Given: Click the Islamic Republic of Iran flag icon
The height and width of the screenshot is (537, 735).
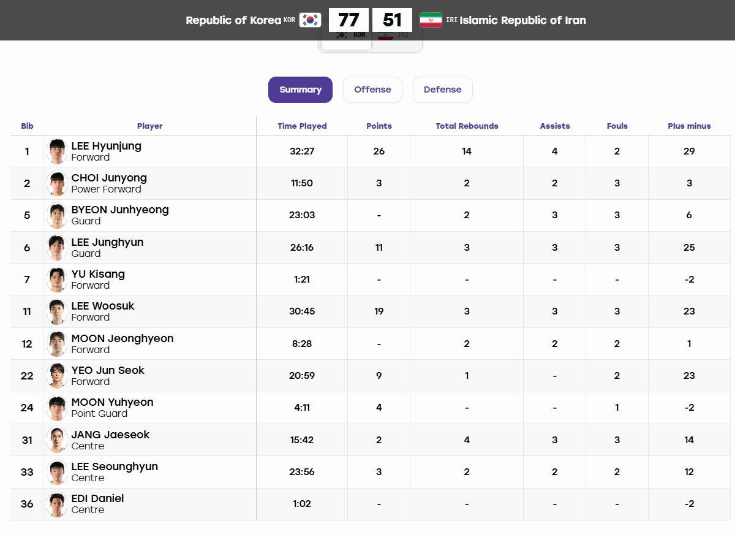Looking at the screenshot, I should (x=431, y=20).
